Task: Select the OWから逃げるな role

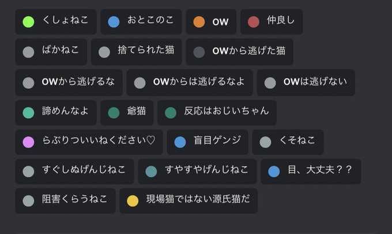Action: click(x=69, y=82)
